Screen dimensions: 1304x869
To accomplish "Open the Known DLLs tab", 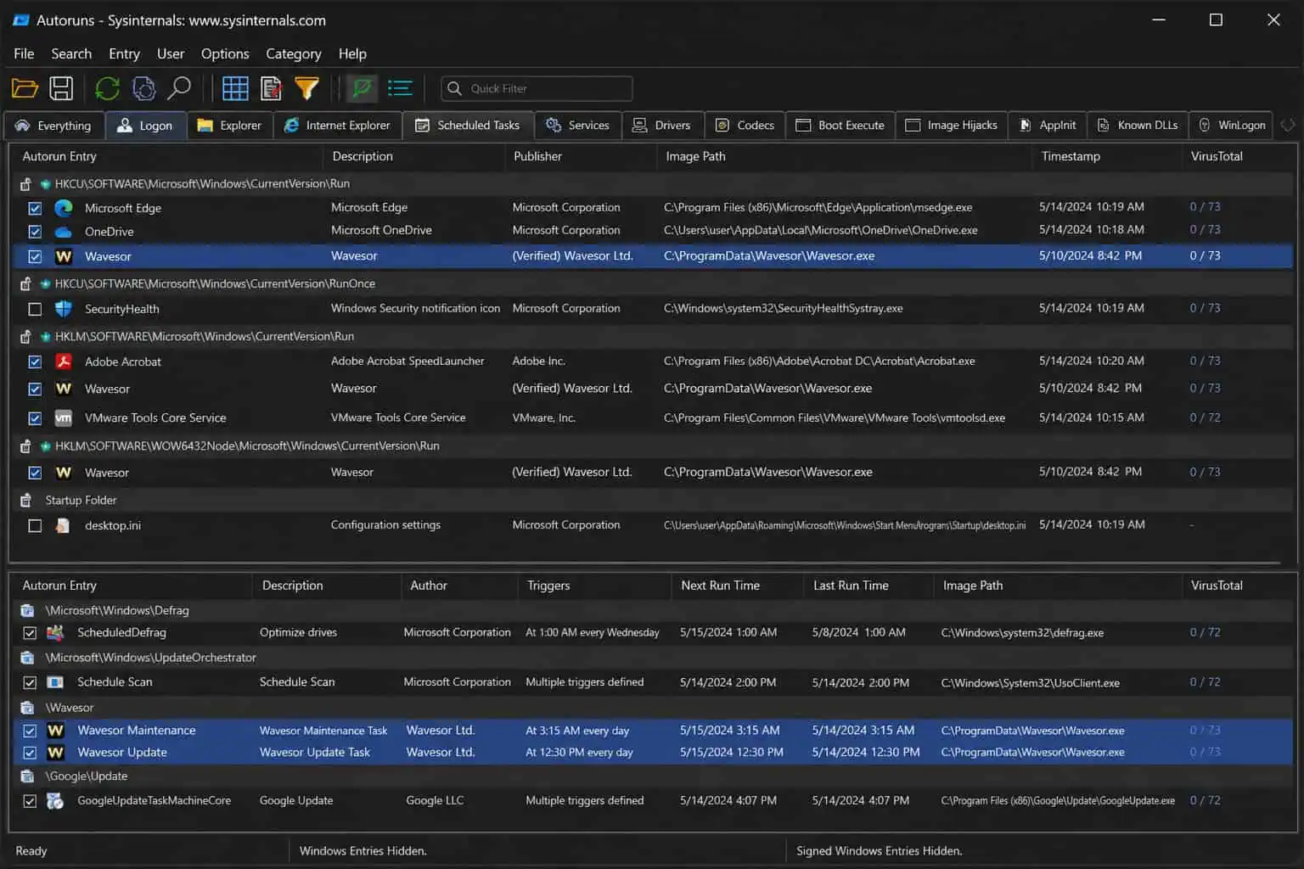I will [x=1138, y=125].
